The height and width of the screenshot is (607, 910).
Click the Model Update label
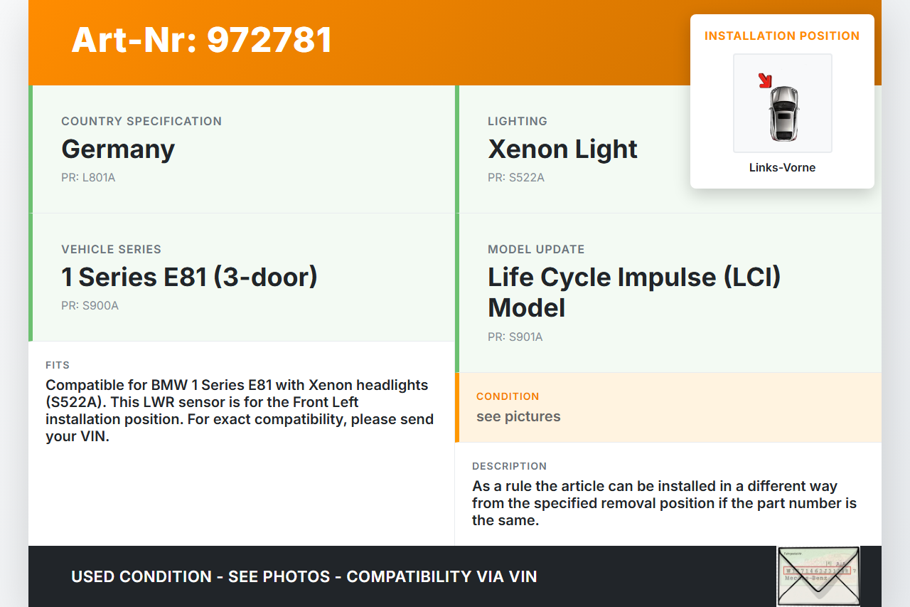coord(536,249)
